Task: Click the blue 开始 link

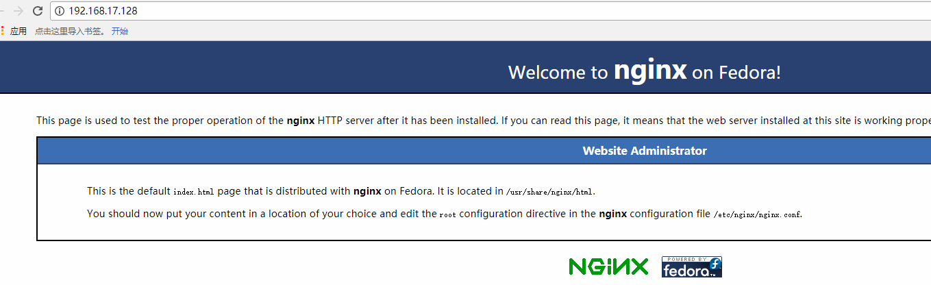Action: pos(120,31)
